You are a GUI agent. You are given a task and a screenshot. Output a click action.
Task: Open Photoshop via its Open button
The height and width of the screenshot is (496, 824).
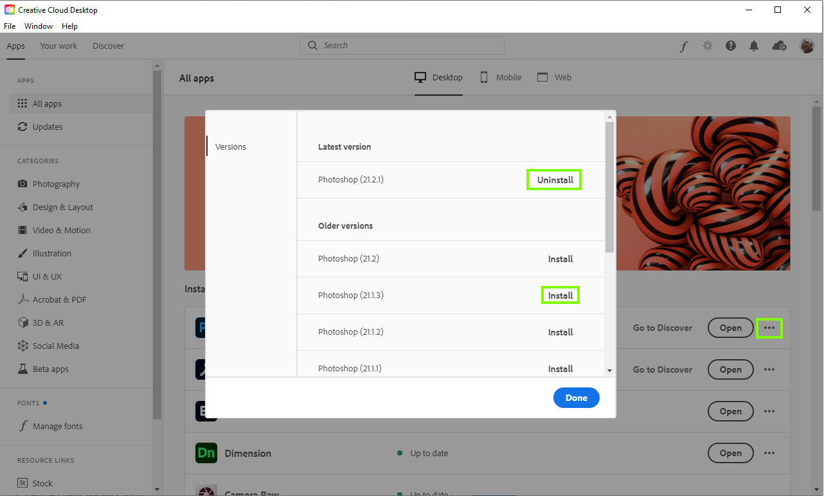[x=730, y=328]
